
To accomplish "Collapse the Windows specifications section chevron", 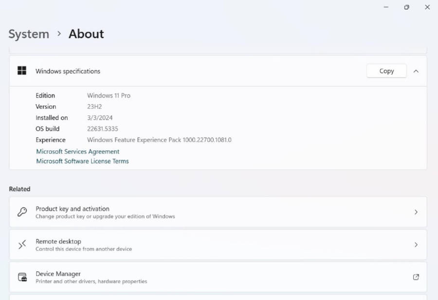I will pyautogui.click(x=416, y=71).
